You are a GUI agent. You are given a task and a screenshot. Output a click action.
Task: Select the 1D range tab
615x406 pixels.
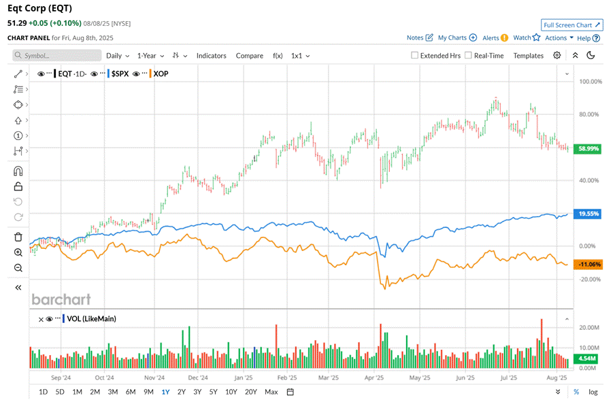[x=43, y=392]
